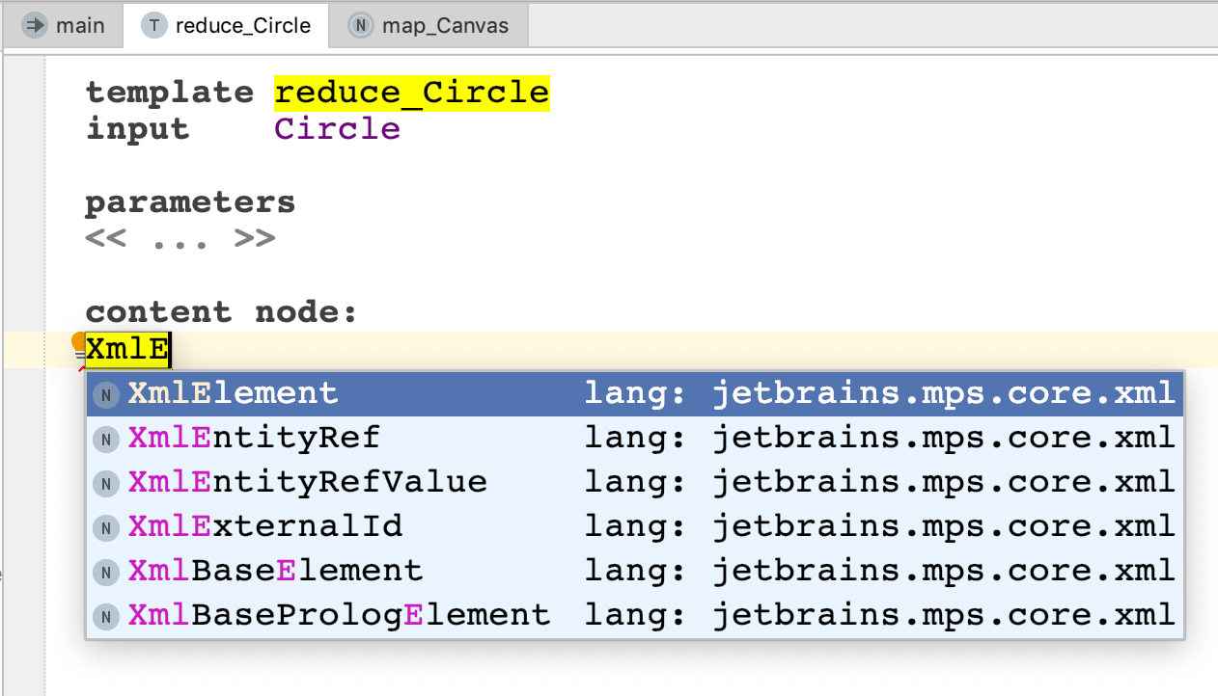Click the N icon beside XmlExternalId
The image size is (1218, 696).
pos(106,527)
